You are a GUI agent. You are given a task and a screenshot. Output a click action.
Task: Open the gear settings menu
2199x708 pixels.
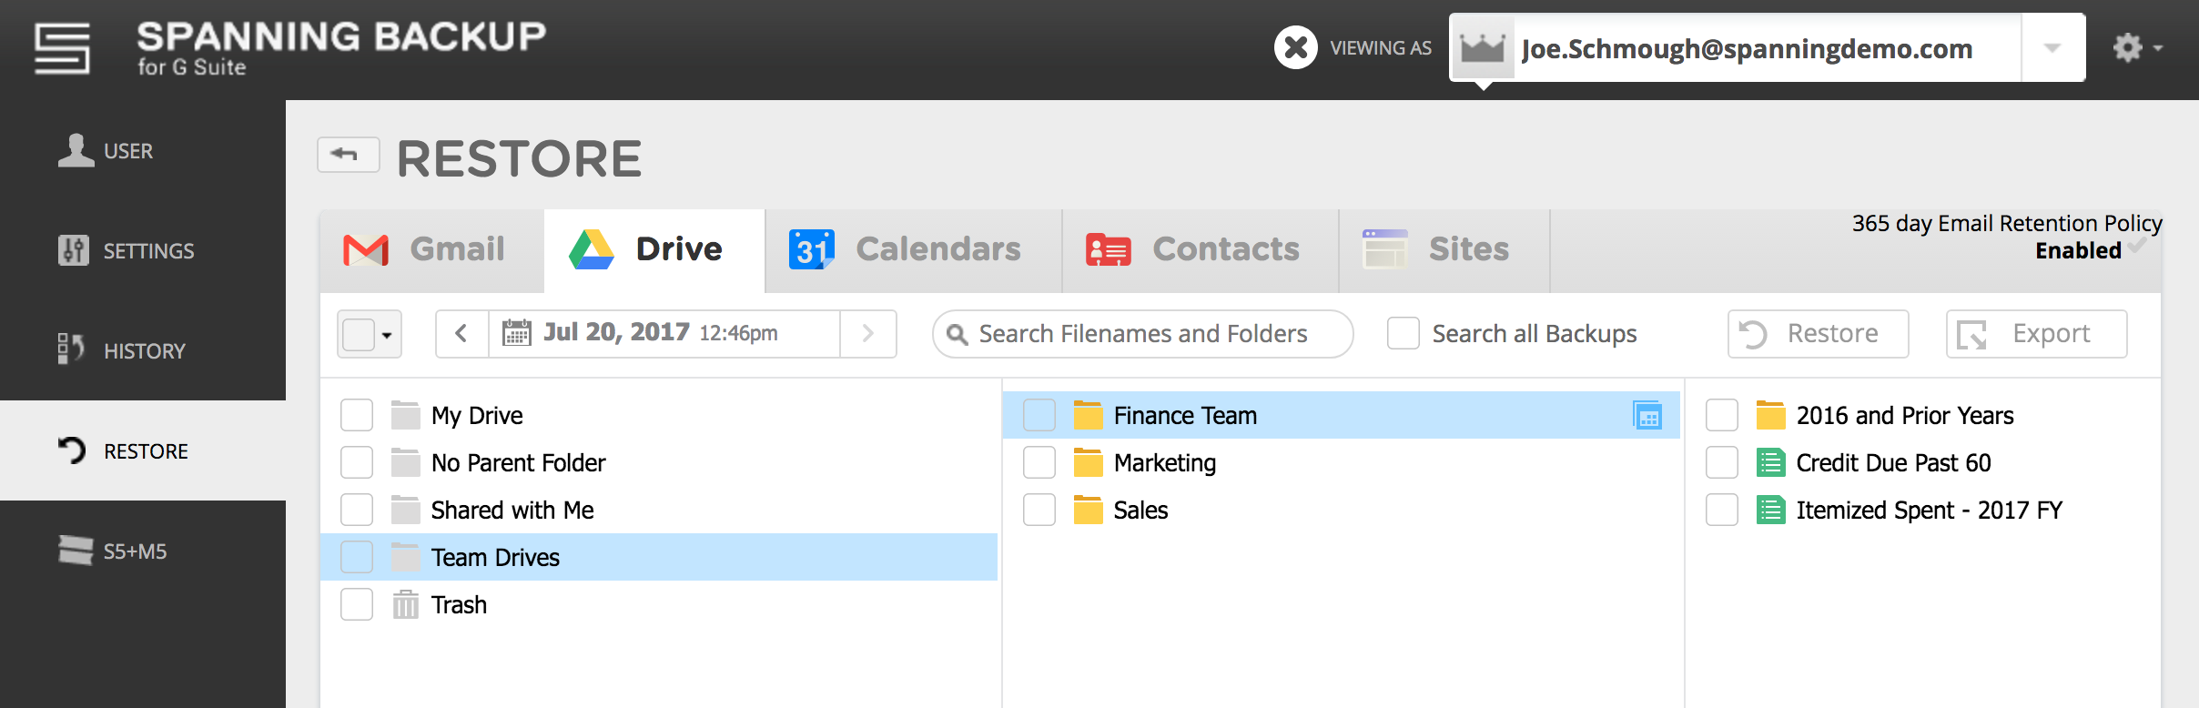[2136, 47]
